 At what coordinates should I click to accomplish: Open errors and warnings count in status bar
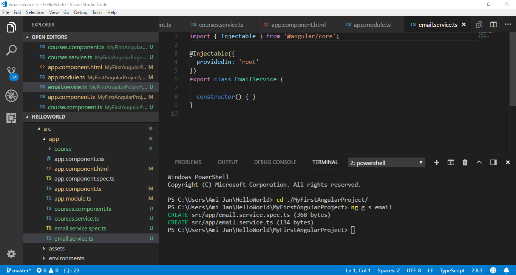pyautogui.click(x=48, y=270)
